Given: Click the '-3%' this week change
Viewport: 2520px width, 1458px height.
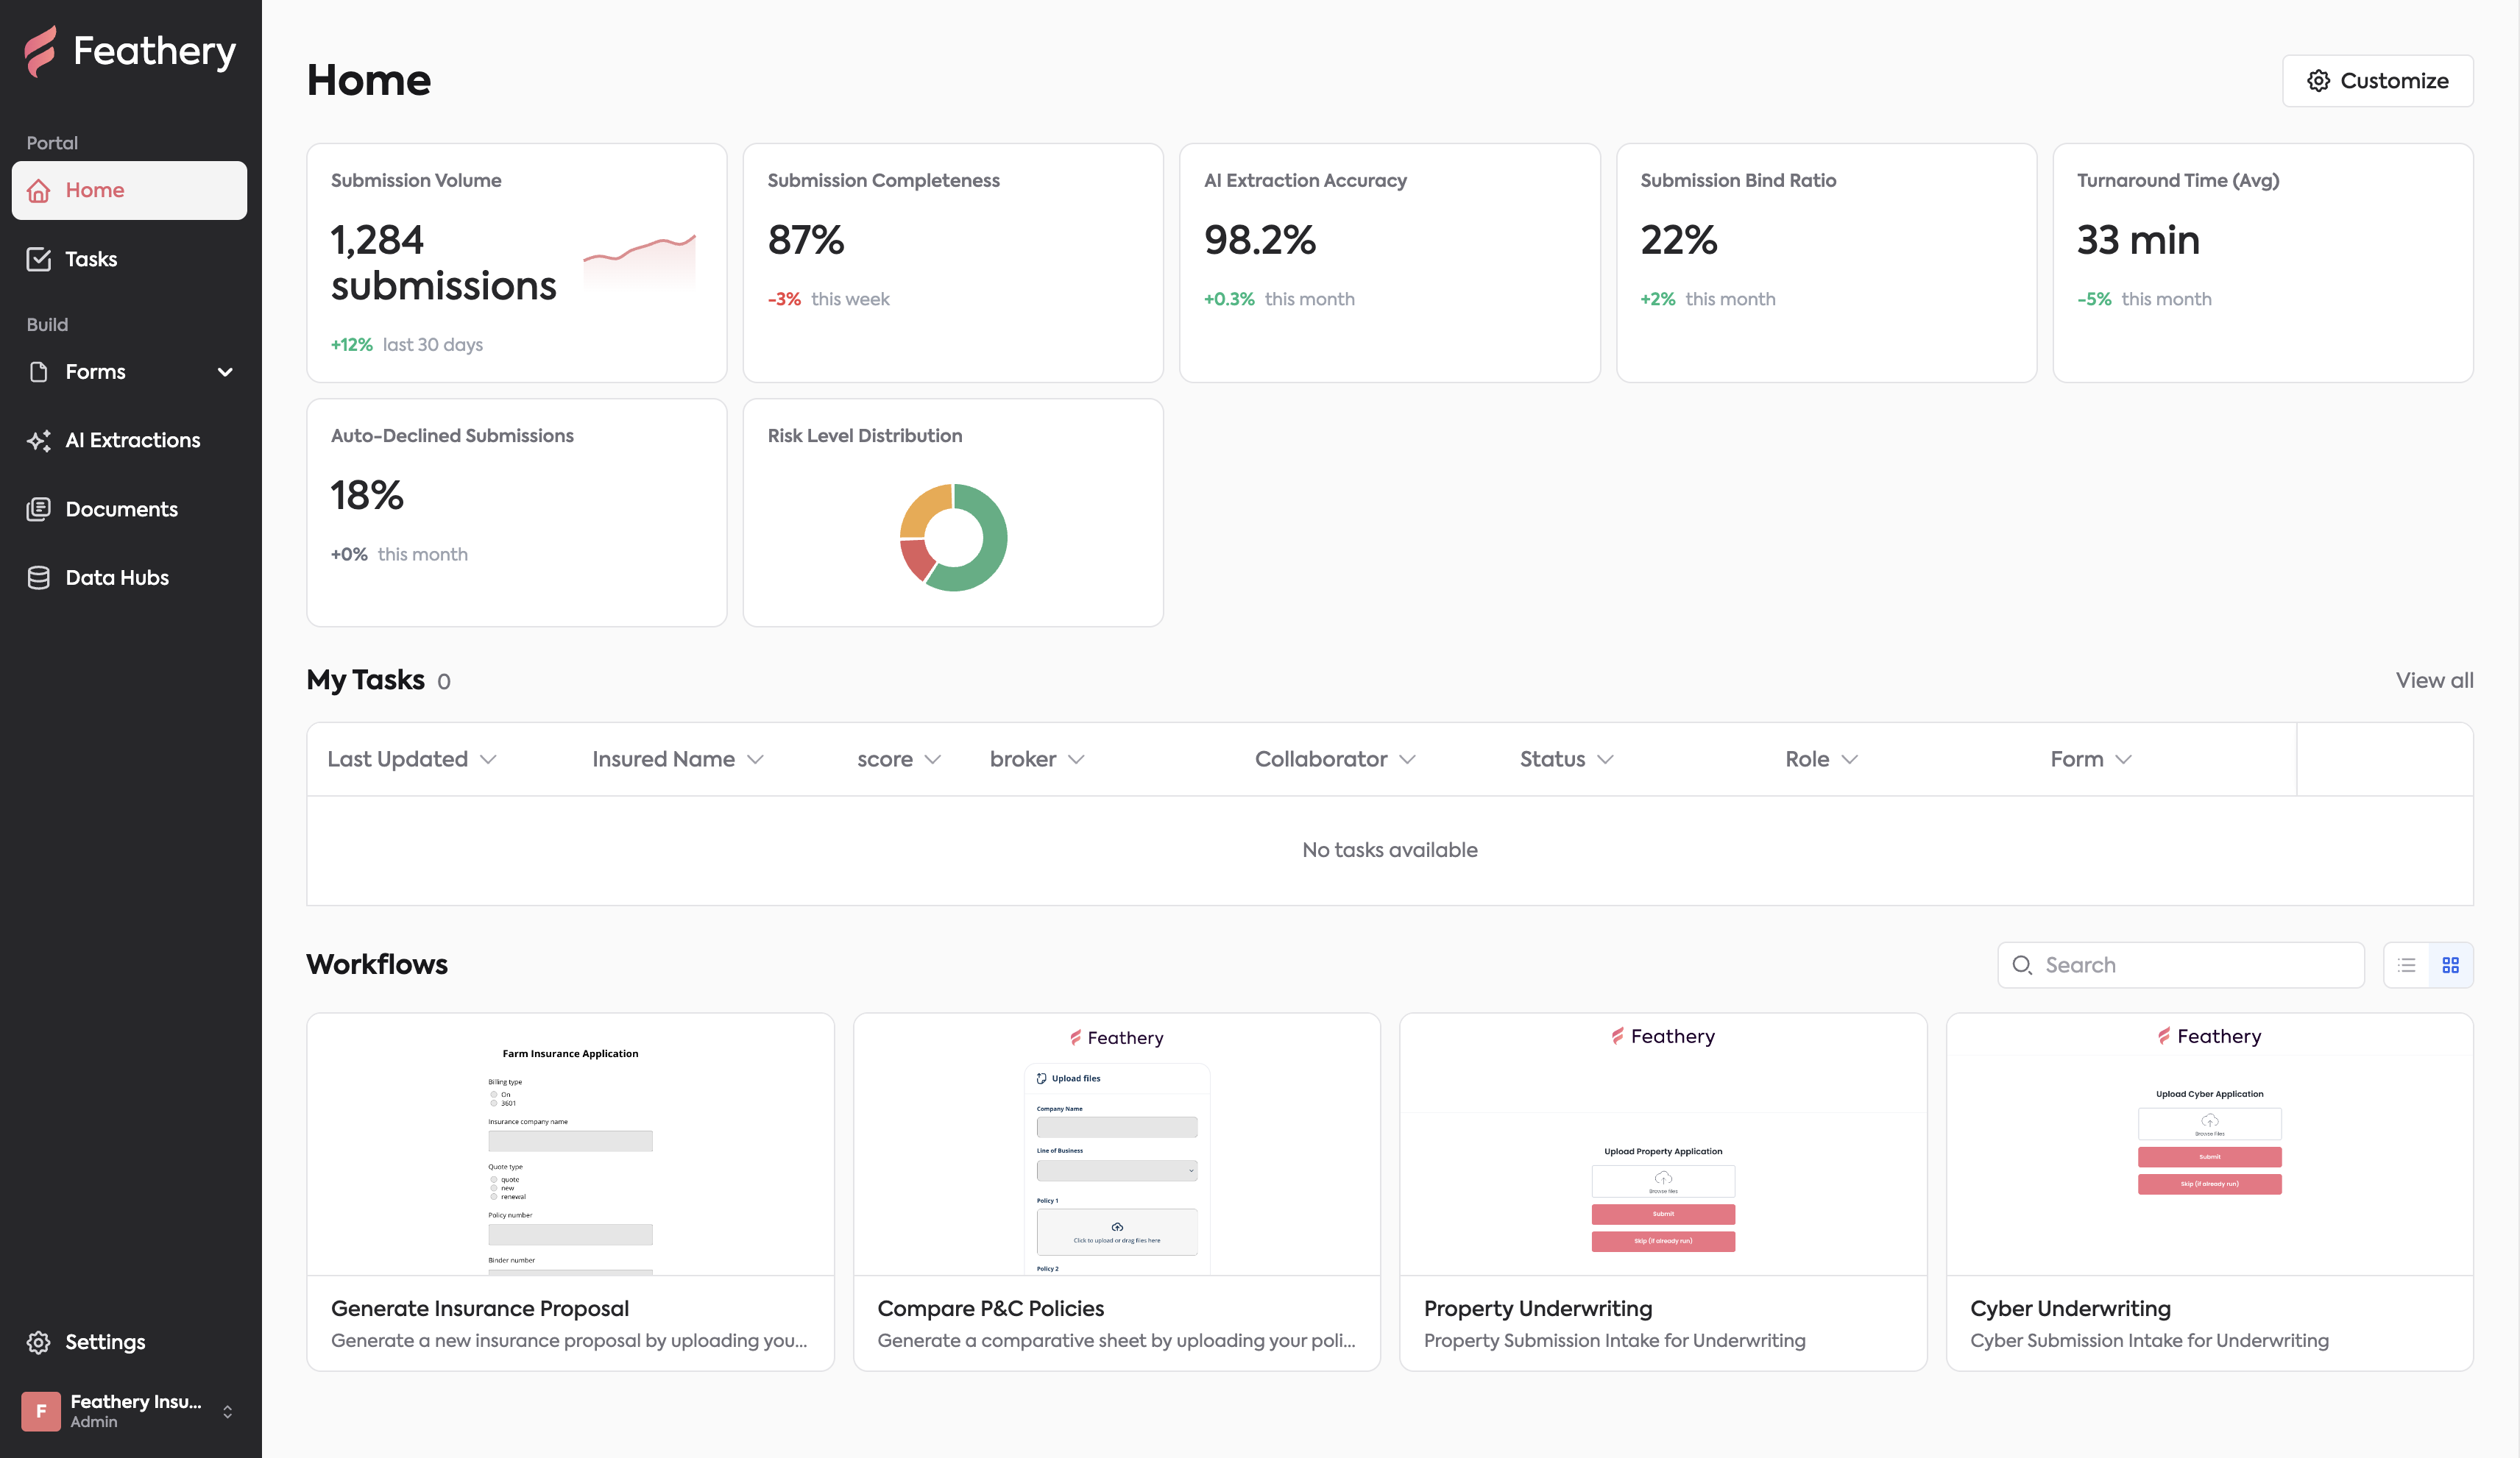Looking at the screenshot, I should pos(784,299).
